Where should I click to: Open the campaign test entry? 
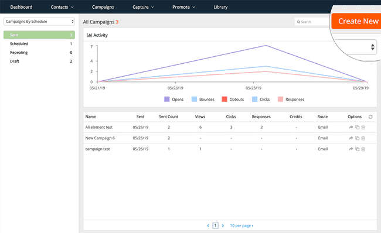tap(97, 149)
